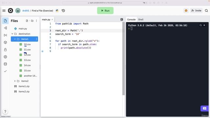This screenshot has width=210, height=118.
Task: Open the Files panel three-dot menu
Action: coord(36,21)
